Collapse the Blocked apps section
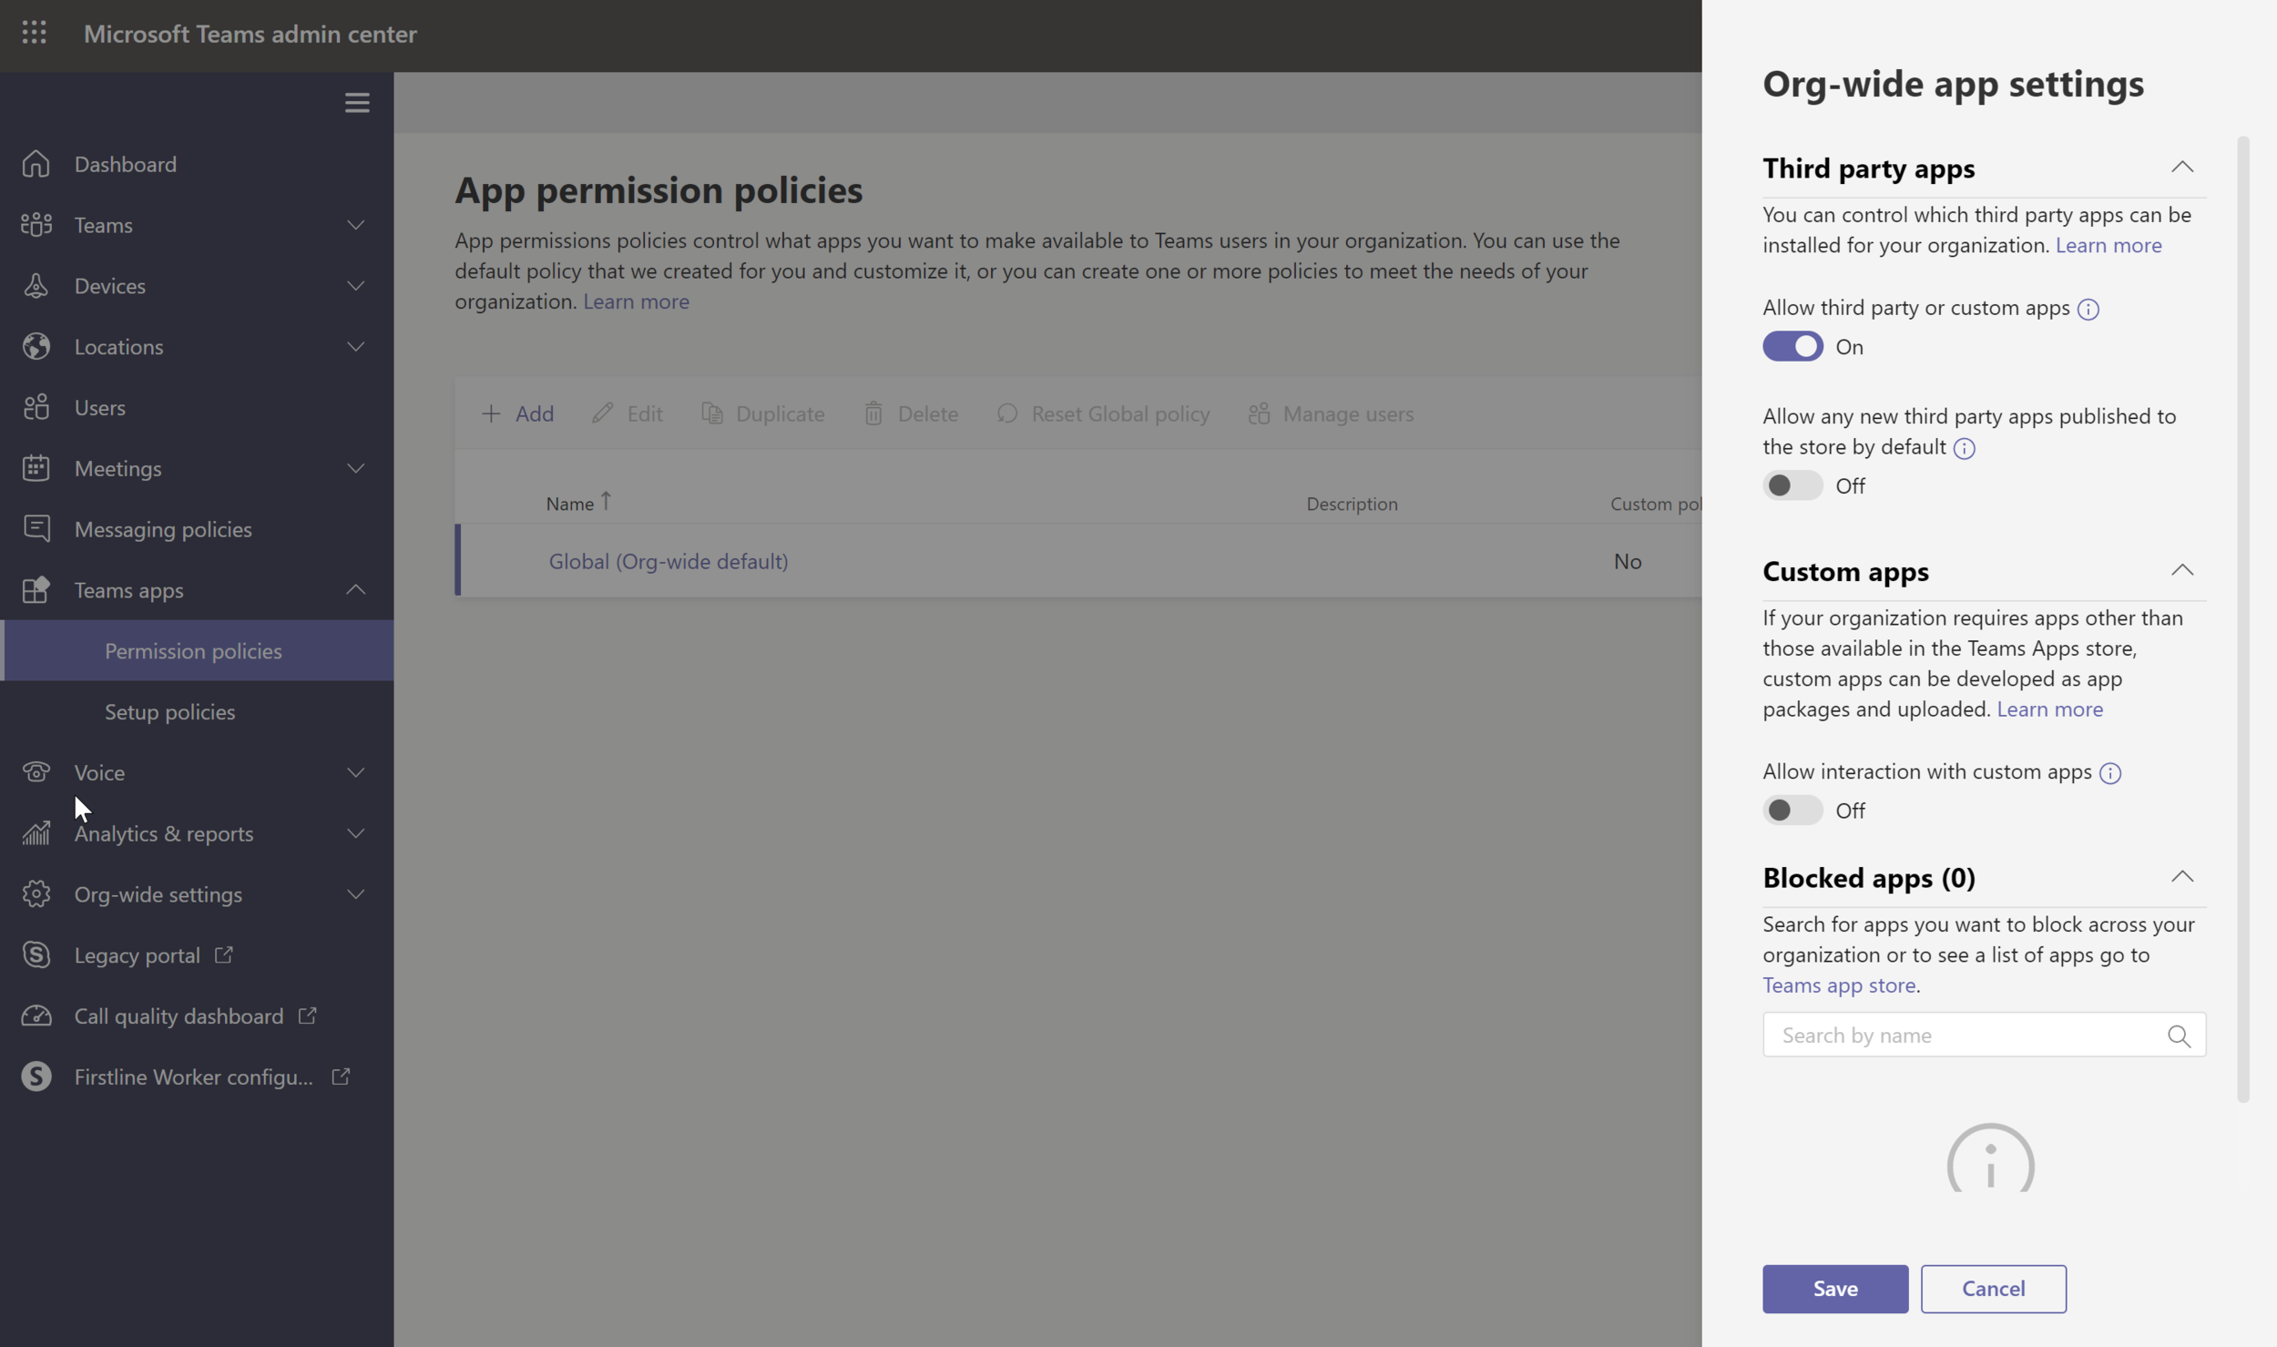2277x1347 pixels. coord(2181,876)
